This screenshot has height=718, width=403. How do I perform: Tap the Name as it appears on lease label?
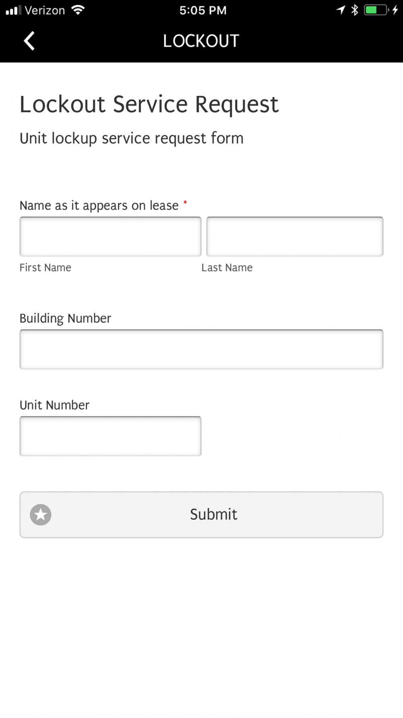[99, 206]
